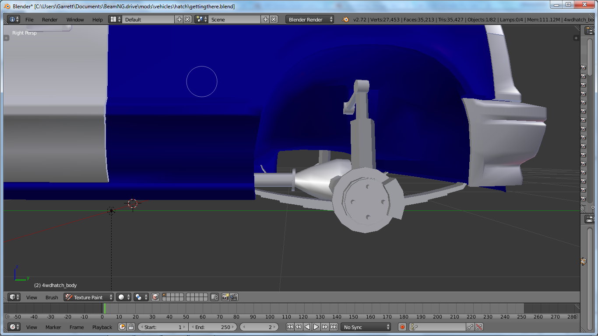Open the File menu
This screenshot has height=336, width=598.
coord(29,20)
